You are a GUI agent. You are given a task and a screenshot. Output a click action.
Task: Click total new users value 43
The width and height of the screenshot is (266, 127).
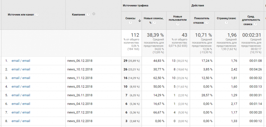click(x=184, y=35)
